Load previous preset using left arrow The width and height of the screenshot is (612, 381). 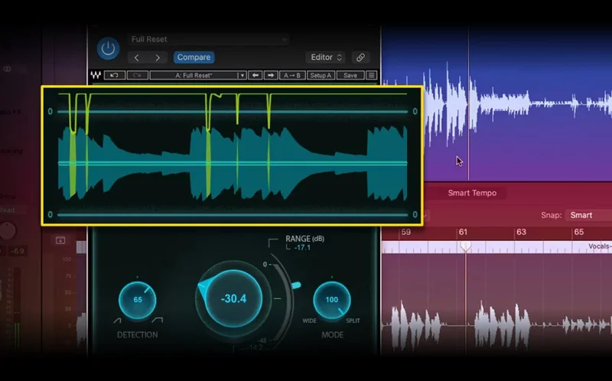point(256,75)
